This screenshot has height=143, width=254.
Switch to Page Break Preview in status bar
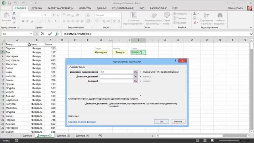click(212, 140)
